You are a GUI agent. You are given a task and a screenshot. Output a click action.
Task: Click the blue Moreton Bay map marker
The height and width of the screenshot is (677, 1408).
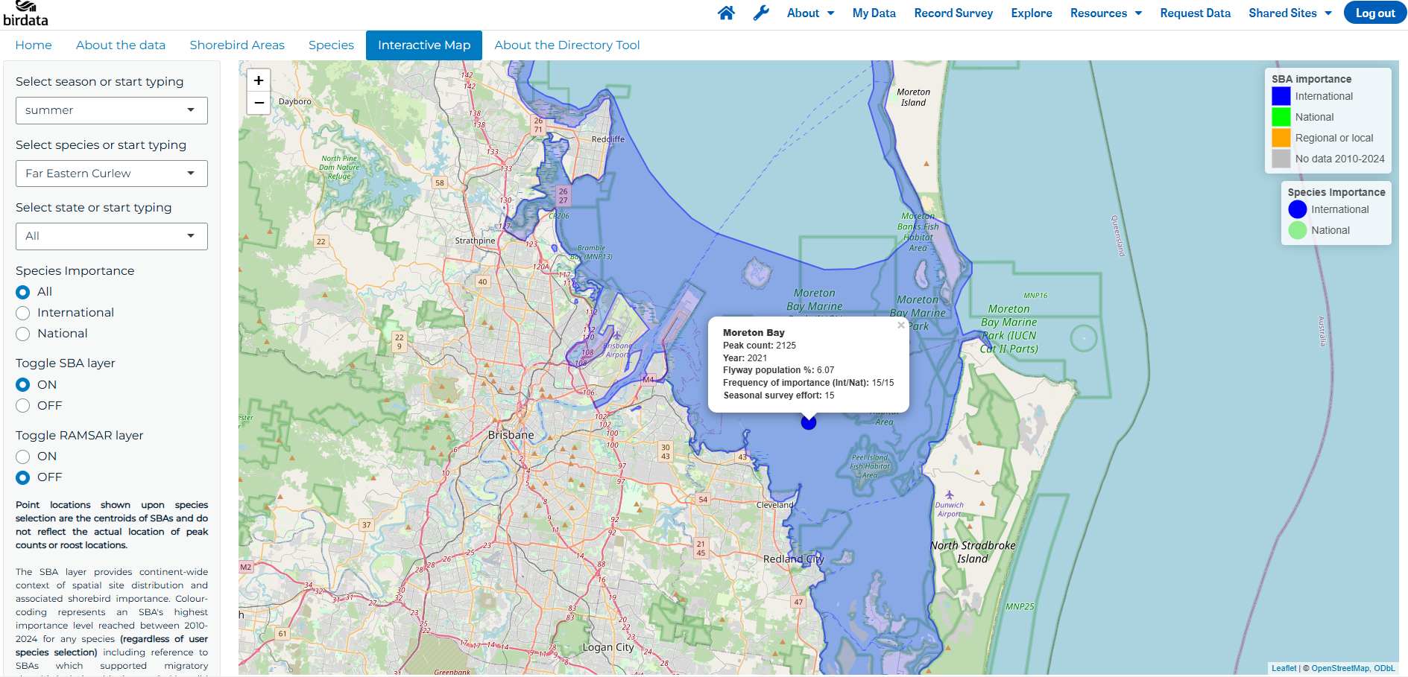pos(809,422)
